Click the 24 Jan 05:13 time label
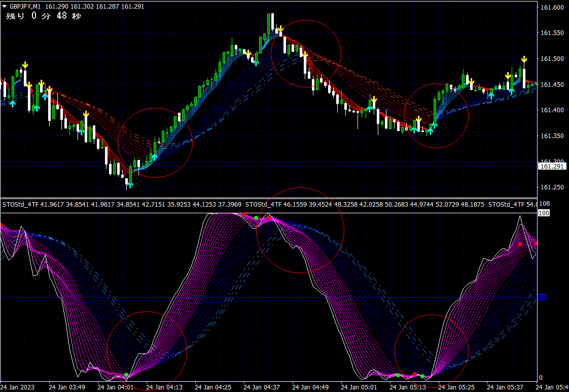569x392 pixels. tap(408, 387)
